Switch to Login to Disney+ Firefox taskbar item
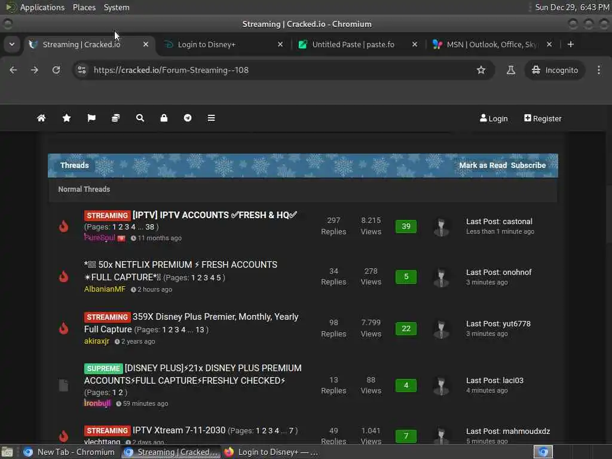The width and height of the screenshot is (612, 459). (272, 452)
